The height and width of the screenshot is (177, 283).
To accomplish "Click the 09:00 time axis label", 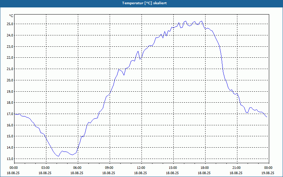I will click(x=110, y=168).
